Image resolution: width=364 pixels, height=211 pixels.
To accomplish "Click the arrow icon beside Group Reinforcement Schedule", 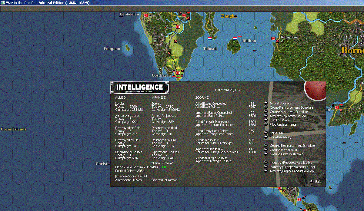I will coord(266,107).
